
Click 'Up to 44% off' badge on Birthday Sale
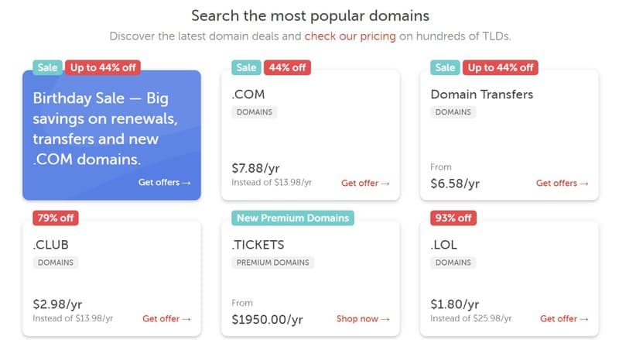pyautogui.click(x=103, y=67)
